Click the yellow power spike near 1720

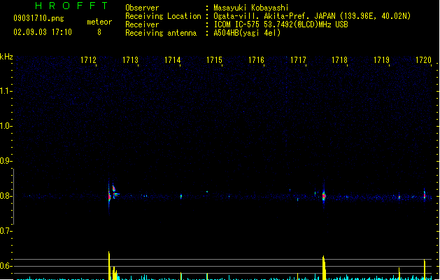click(x=425, y=269)
